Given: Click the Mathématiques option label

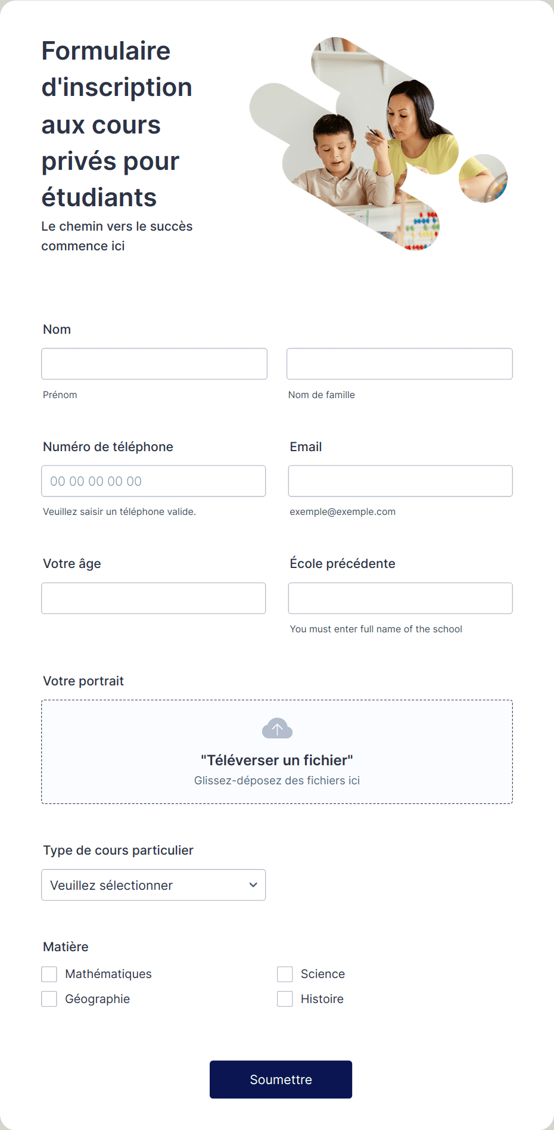Looking at the screenshot, I should pyautogui.click(x=108, y=974).
